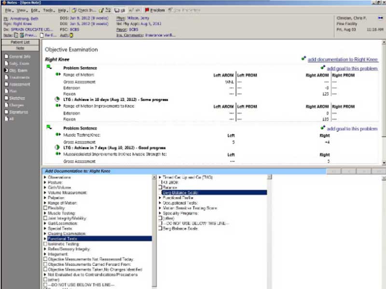Image resolution: width=386 pixels, height=289 pixels.
Task: Expand the Posture tree item
Action: (x=45, y=183)
